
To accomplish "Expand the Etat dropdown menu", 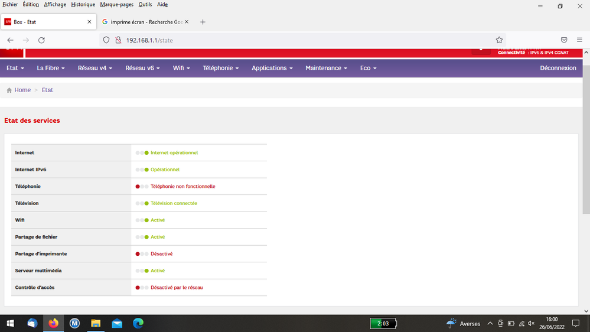I will [x=15, y=68].
